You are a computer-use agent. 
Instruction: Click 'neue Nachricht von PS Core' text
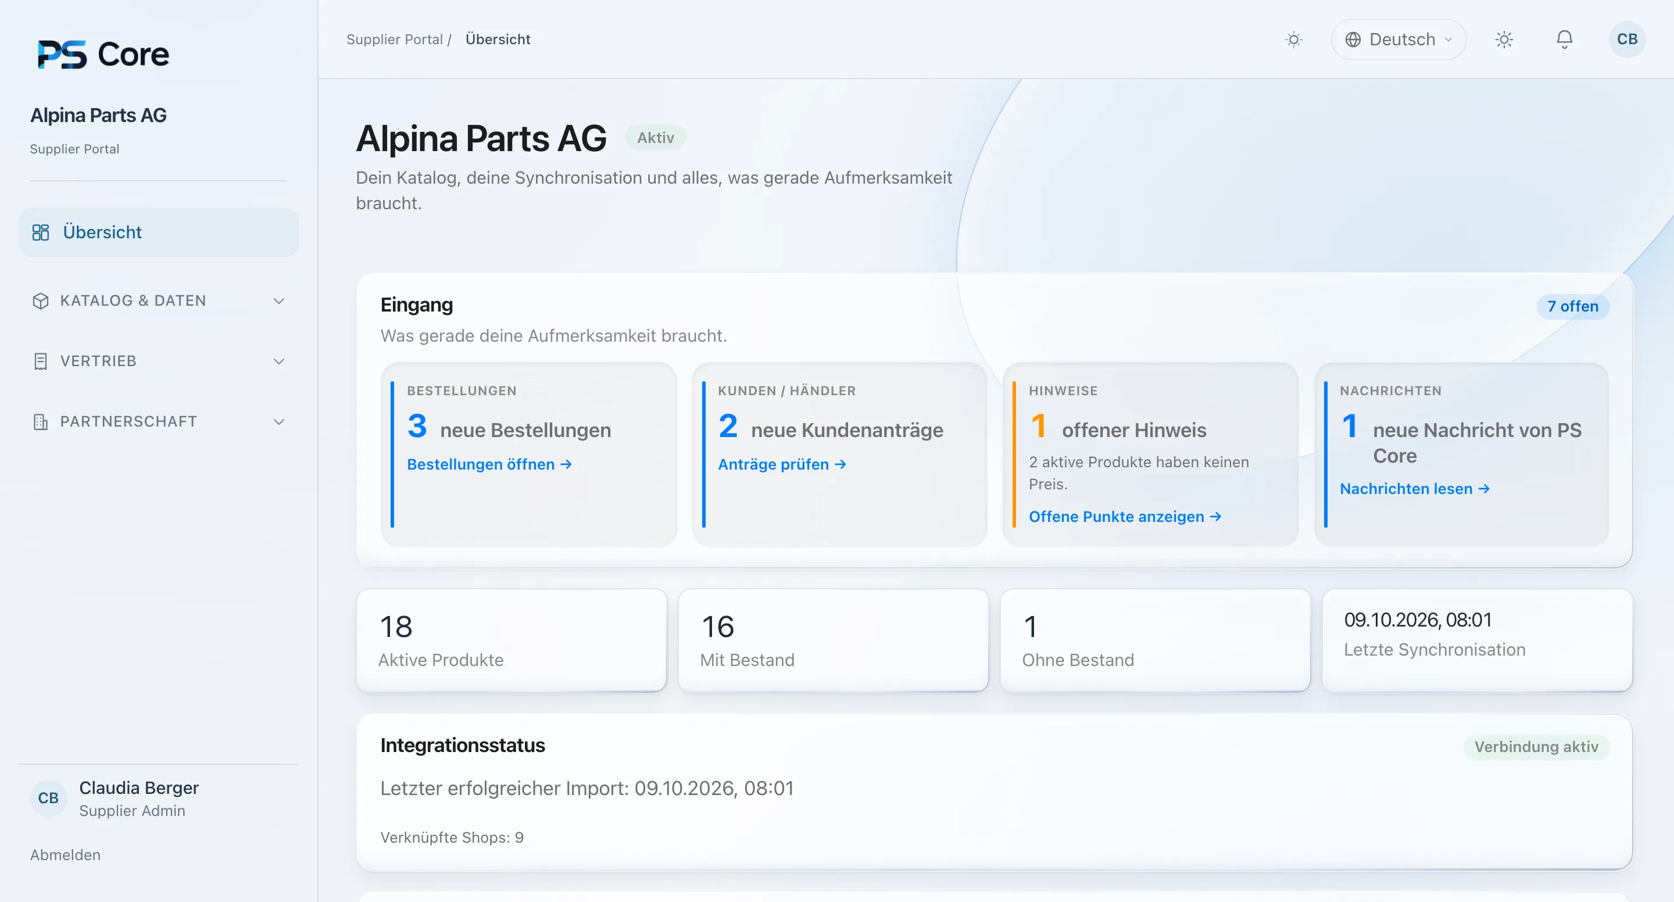[x=1476, y=442]
